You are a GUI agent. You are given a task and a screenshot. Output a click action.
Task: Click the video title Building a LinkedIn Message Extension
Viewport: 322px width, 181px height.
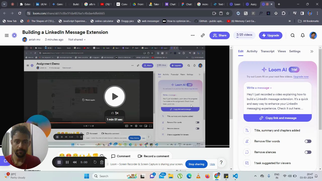65,32
